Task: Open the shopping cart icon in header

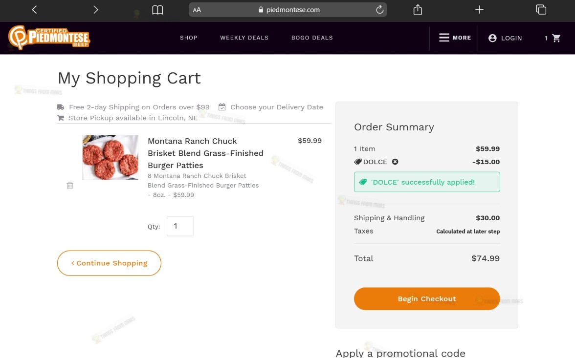Action: click(x=556, y=38)
